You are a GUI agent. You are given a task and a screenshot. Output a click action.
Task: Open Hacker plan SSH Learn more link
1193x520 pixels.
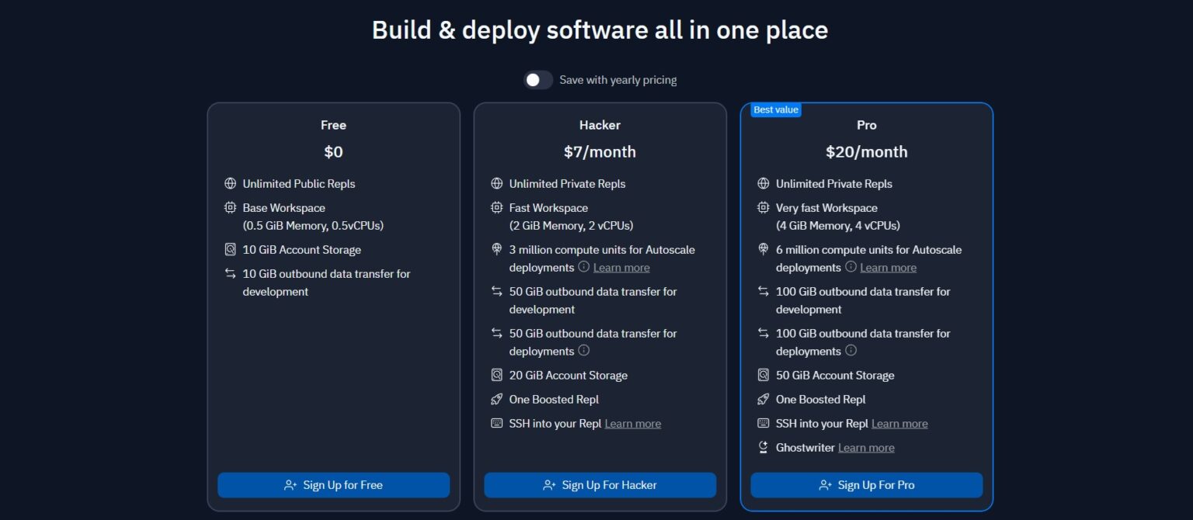(x=633, y=424)
